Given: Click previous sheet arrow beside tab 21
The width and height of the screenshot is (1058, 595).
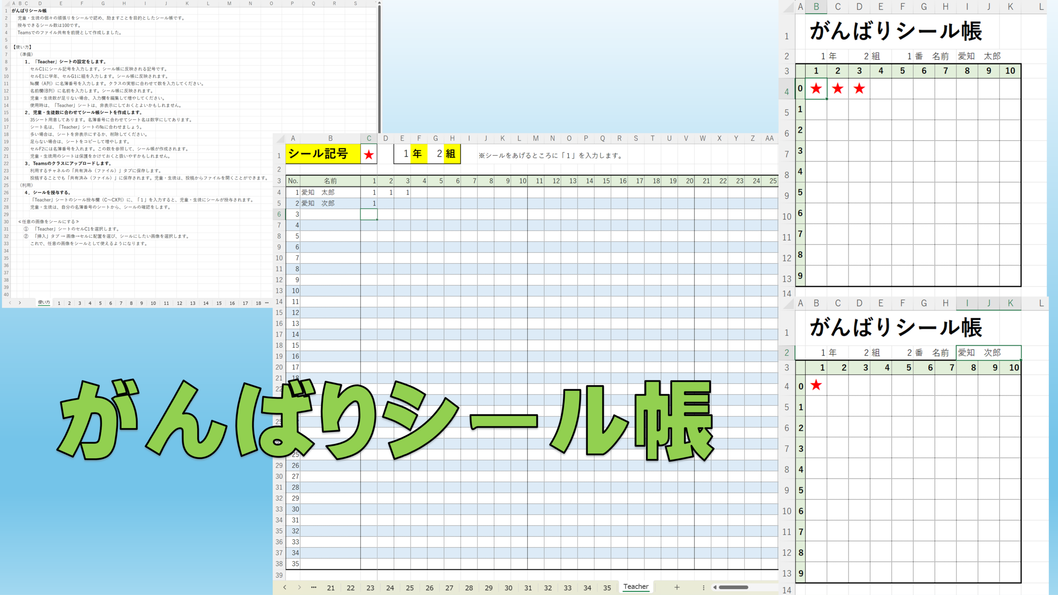Looking at the screenshot, I should click(285, 587).
